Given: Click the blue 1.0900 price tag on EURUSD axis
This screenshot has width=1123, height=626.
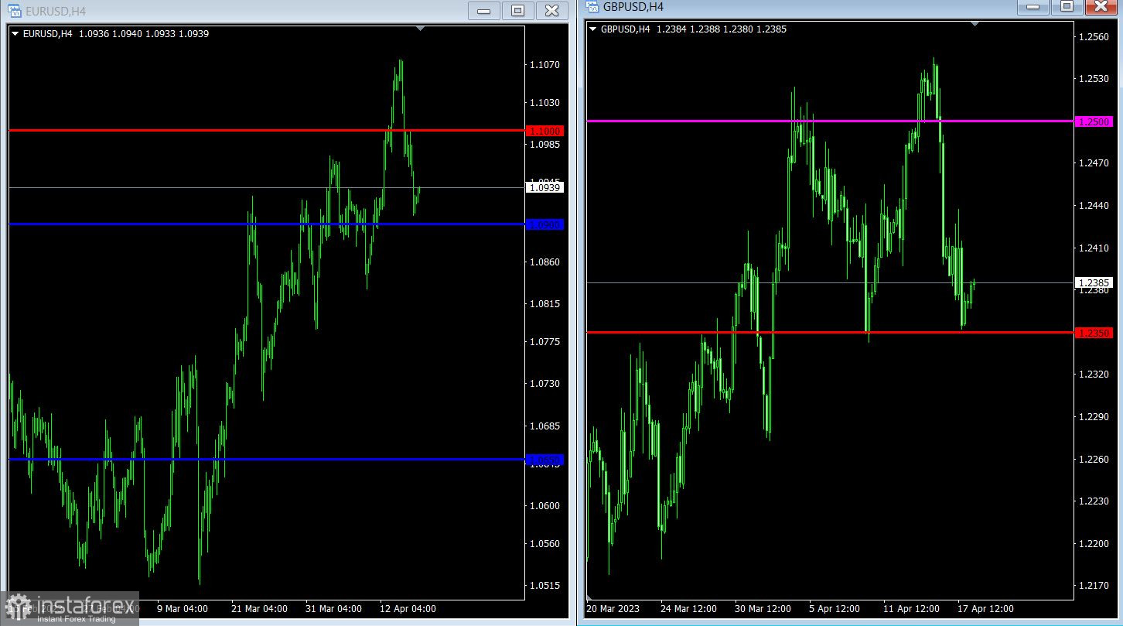Looking at the screenshot, I should 544,224.
